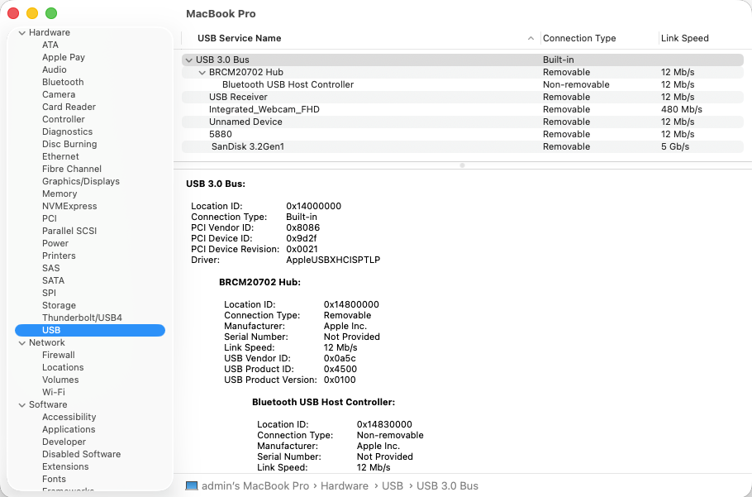Collapse the USB 3.0 Bus row
Image resolution: width=752 pixels, height=497 pixels.
point(189,60)
